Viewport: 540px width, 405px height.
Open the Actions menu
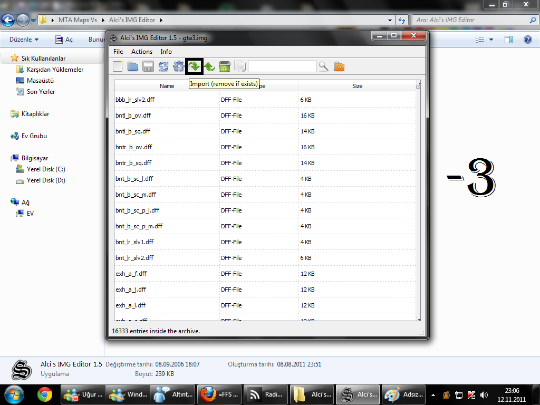(141, 52)
